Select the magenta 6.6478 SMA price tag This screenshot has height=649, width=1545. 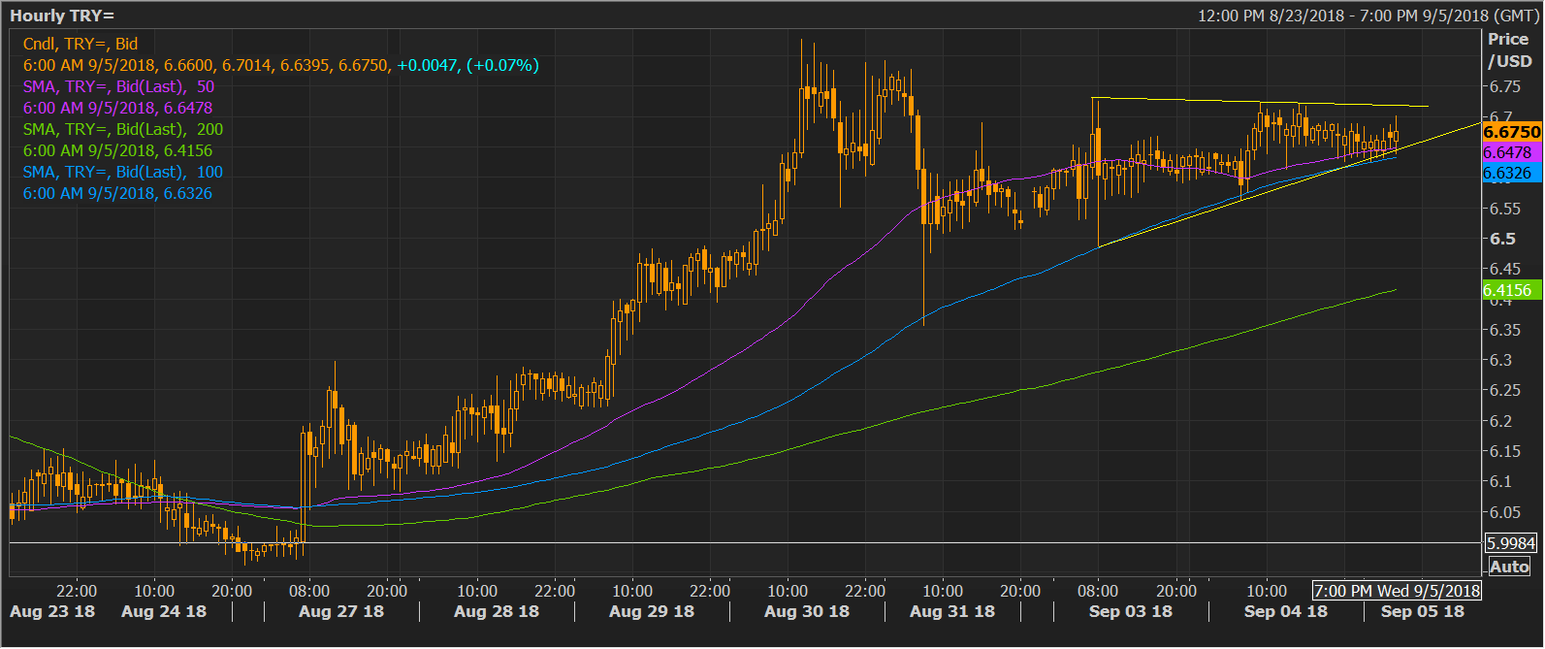point(1508,153)
